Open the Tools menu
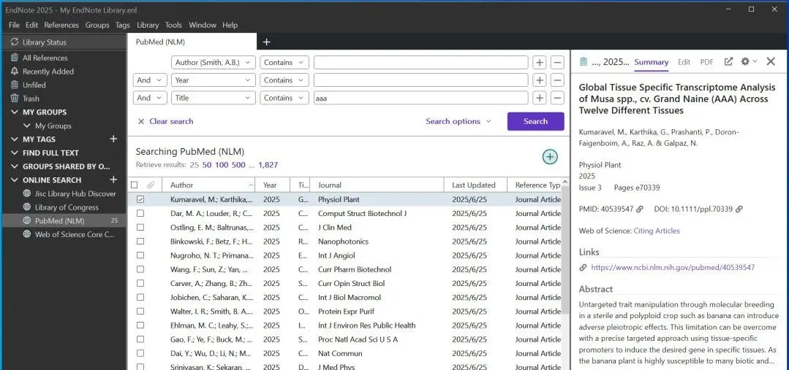The height and width of the screenshot is (370, 789). [173, 25]
